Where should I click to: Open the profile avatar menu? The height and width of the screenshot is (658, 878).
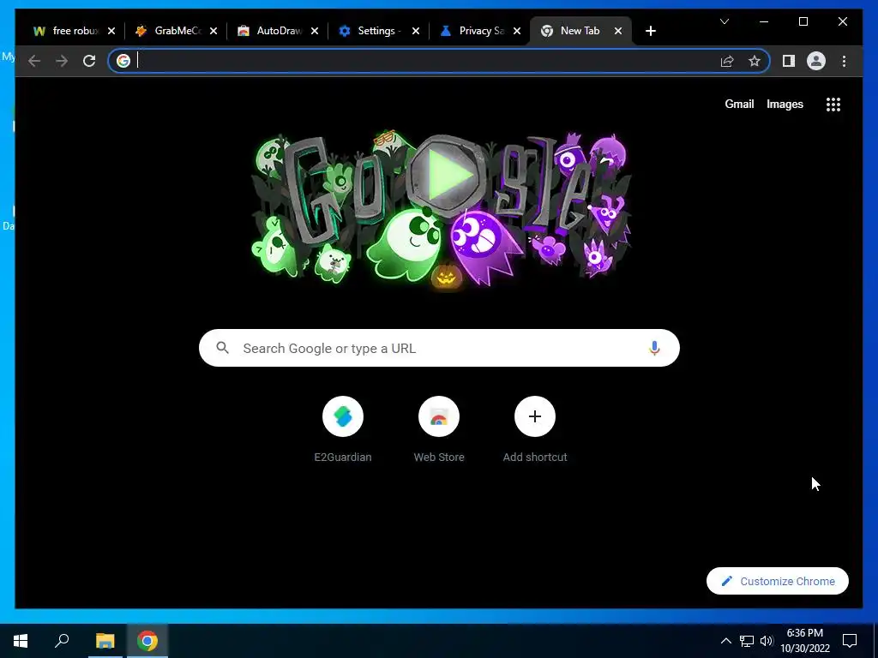click(x=816, y=61)
